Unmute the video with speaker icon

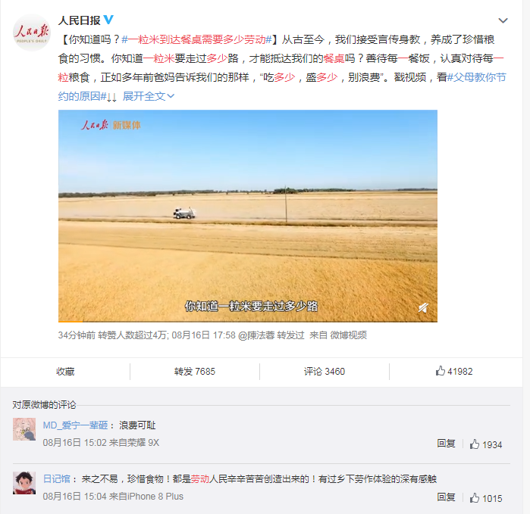click(x=424, y=308)
